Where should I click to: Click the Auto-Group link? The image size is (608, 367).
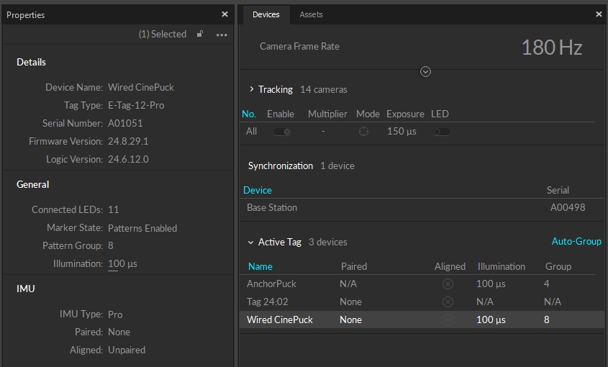click(x=576, y=242)
